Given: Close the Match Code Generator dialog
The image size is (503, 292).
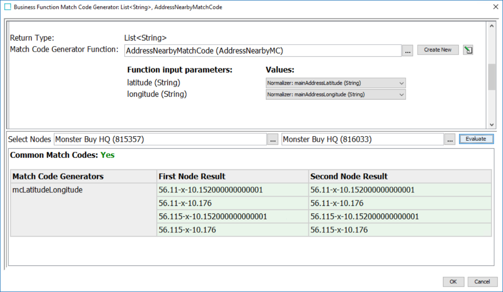Looking at the screenshot, I should pyautogui.click(x=494, y=7).
